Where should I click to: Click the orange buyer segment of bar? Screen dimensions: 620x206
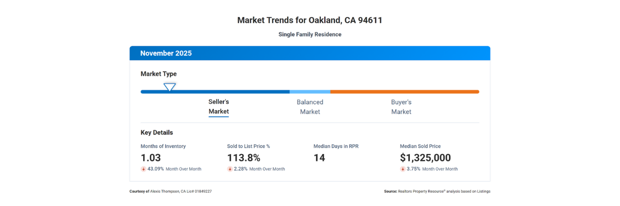(x=404, y=92)
